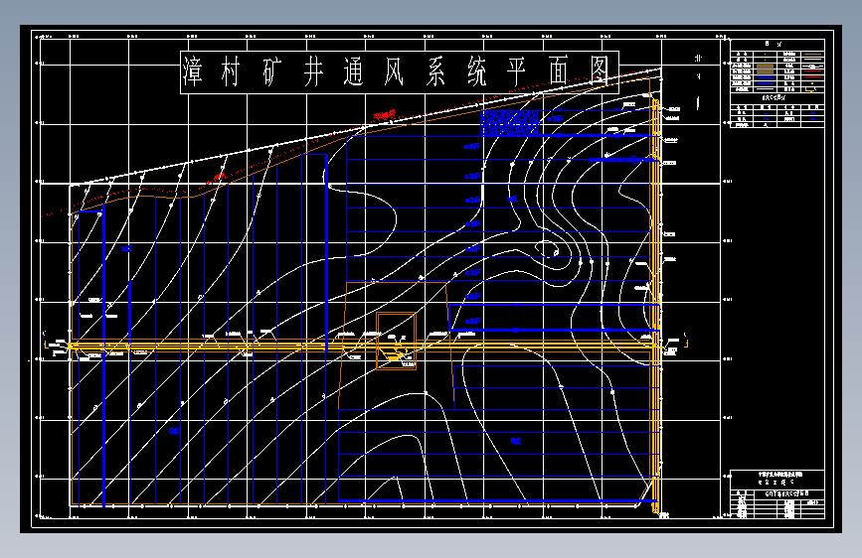Select the north arrow symbol
This screenshot has height=558, width=862.
[x=698, y=82]
